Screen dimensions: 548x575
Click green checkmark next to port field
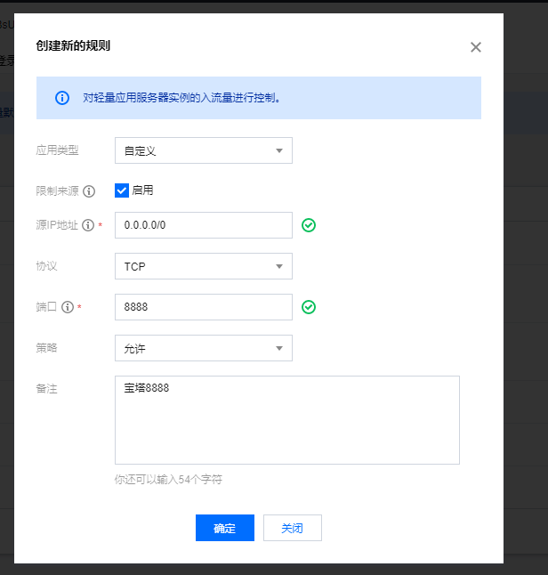[x=309, y=307]
